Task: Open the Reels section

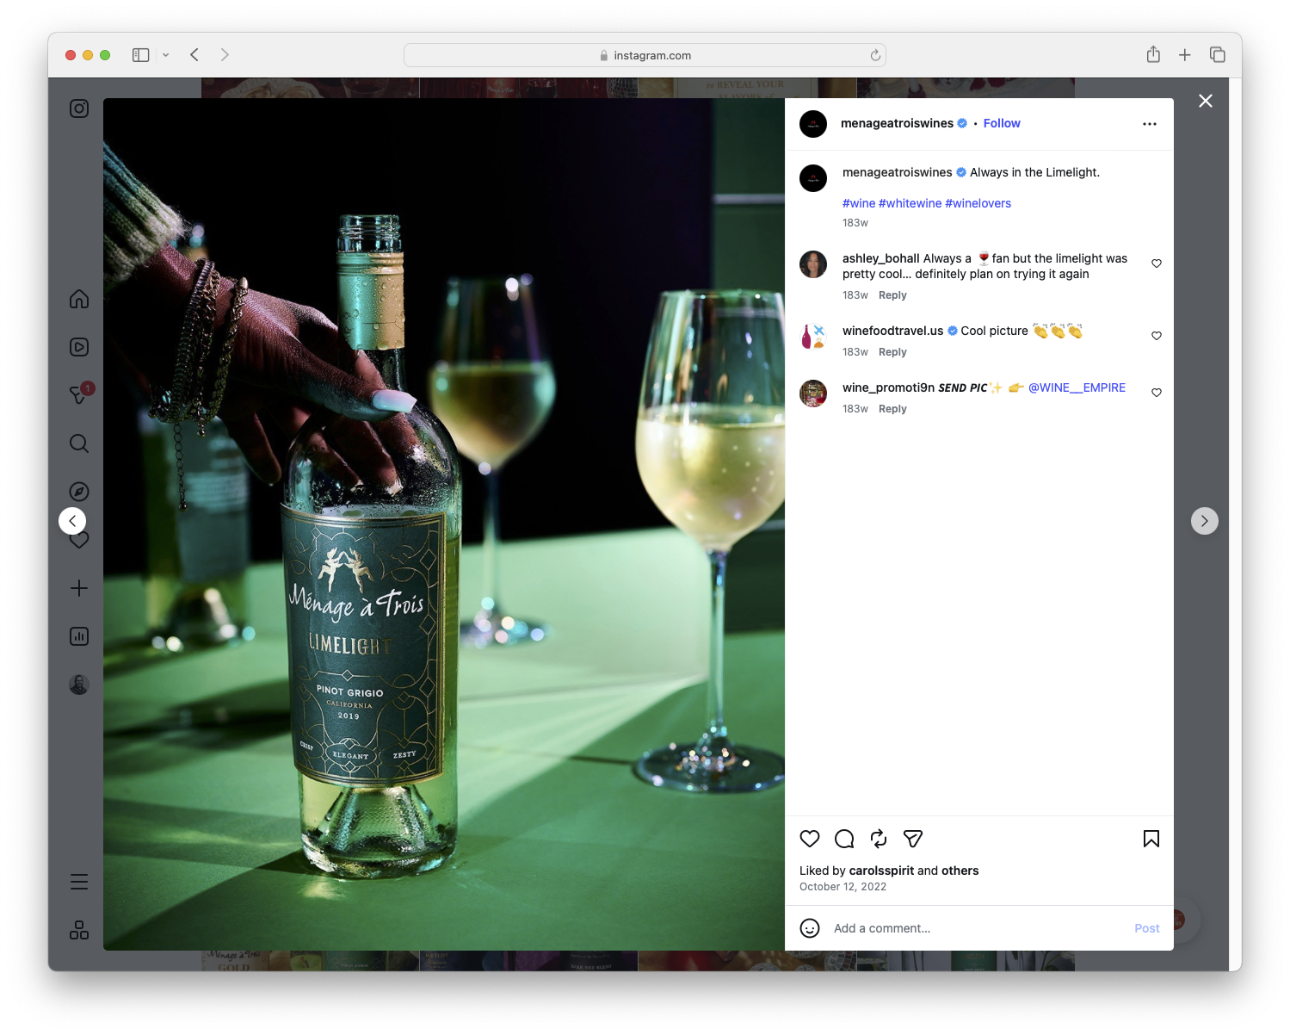Action: pyautogui.click(x=78, y=347)
